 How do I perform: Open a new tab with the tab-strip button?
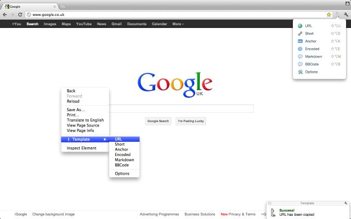(63, 7)
